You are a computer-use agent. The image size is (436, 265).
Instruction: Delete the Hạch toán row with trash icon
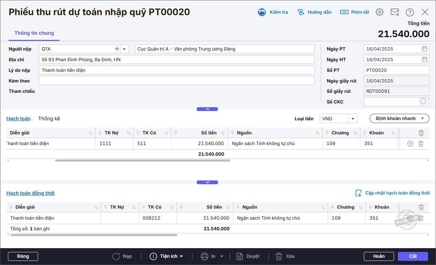pos(421,144)
